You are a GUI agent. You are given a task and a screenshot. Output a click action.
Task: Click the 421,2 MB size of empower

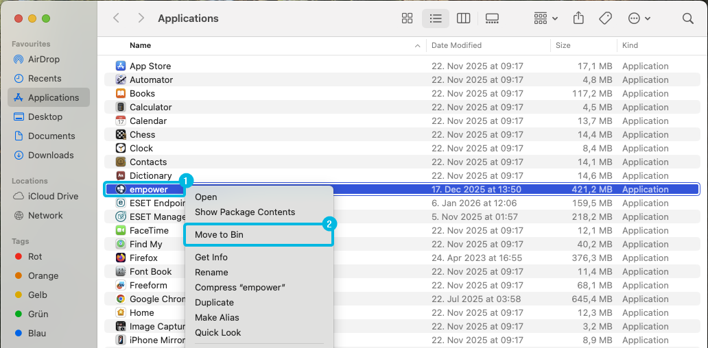pos(592,189)
